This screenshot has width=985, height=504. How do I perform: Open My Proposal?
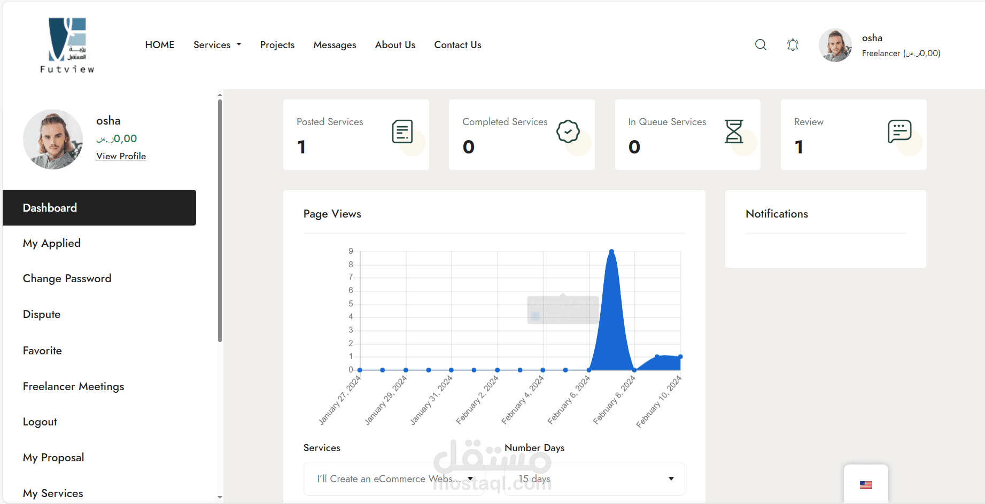tap(53, 458)
